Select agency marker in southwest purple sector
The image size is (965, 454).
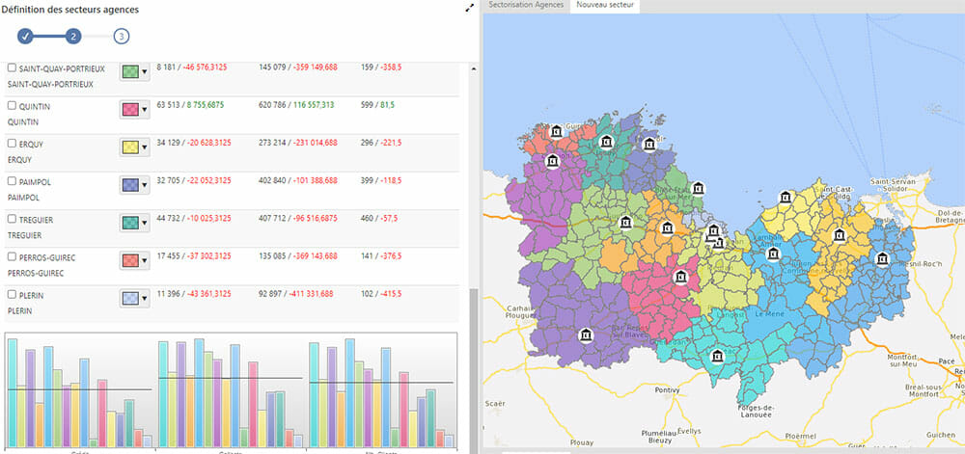pos(585,335)
